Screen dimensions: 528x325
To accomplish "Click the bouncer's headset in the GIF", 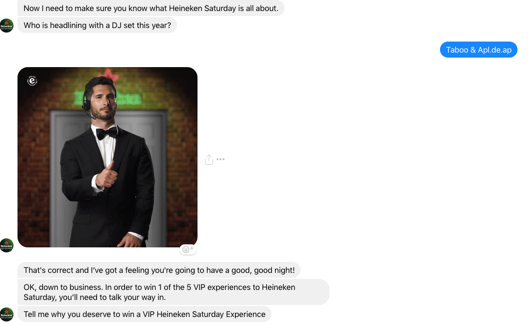I will 86,102.
